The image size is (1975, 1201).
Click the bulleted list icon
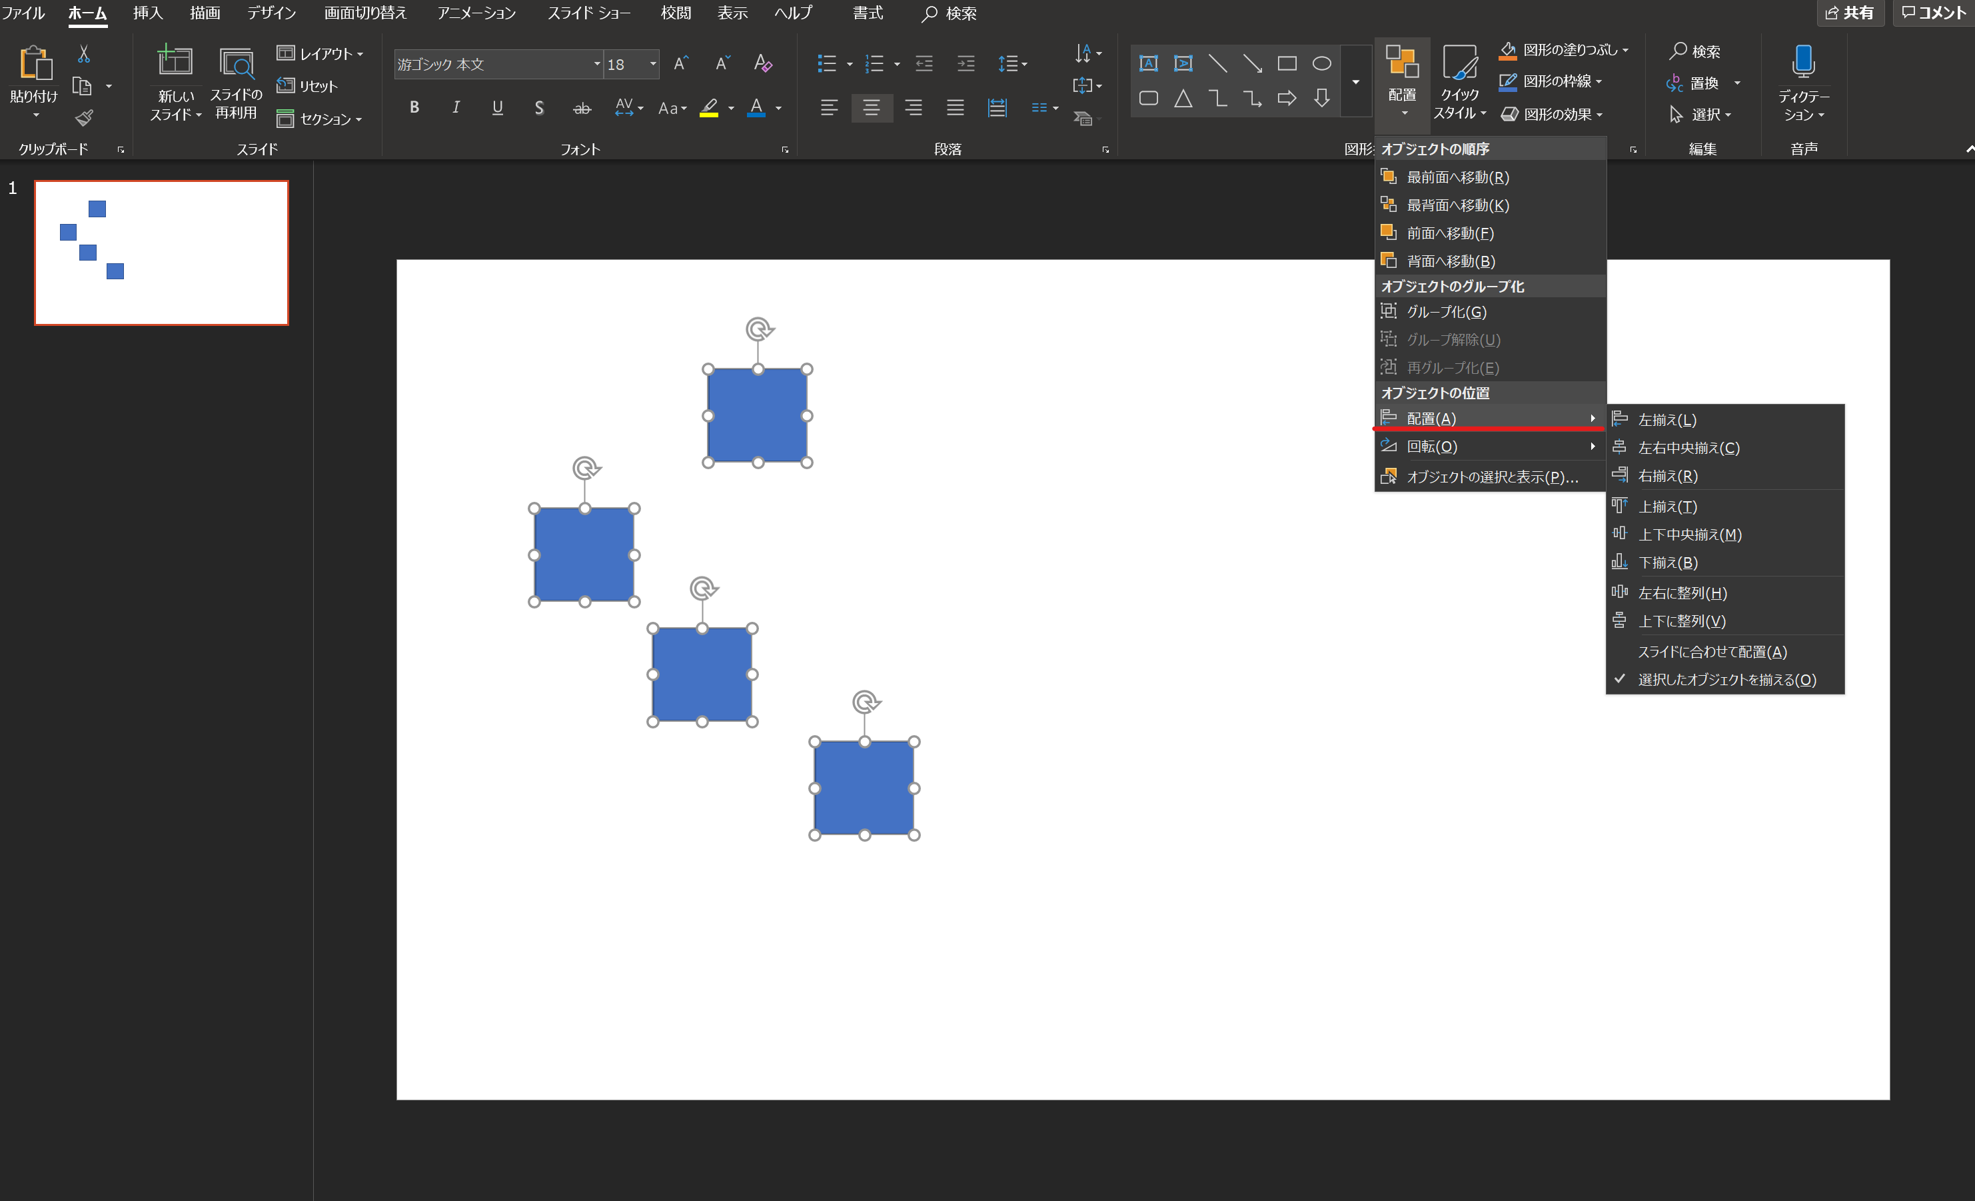tap(826, 63)
